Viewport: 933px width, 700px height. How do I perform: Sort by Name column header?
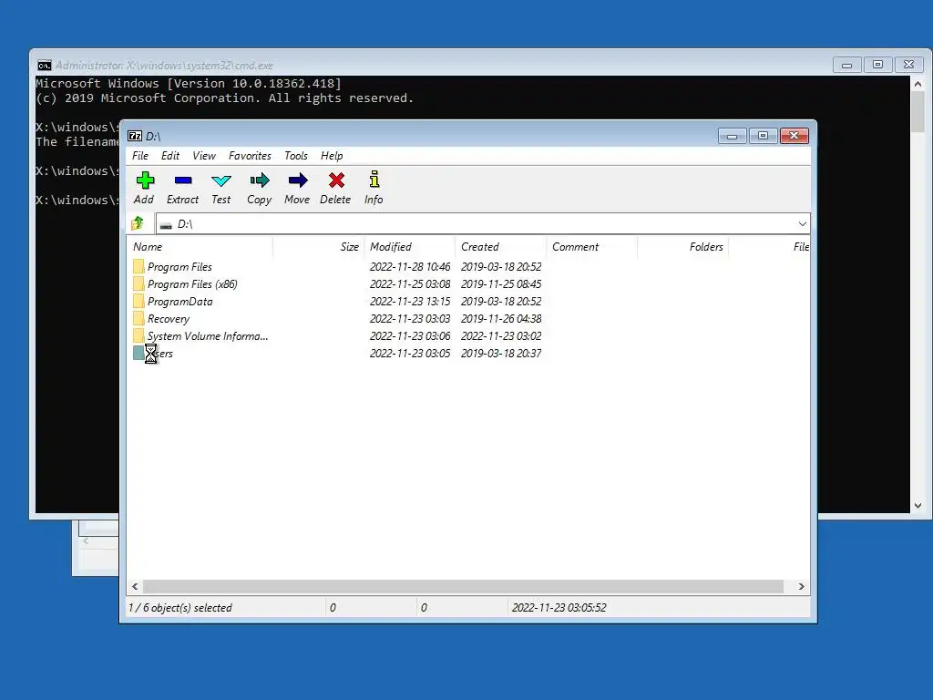tap(200, 246)
